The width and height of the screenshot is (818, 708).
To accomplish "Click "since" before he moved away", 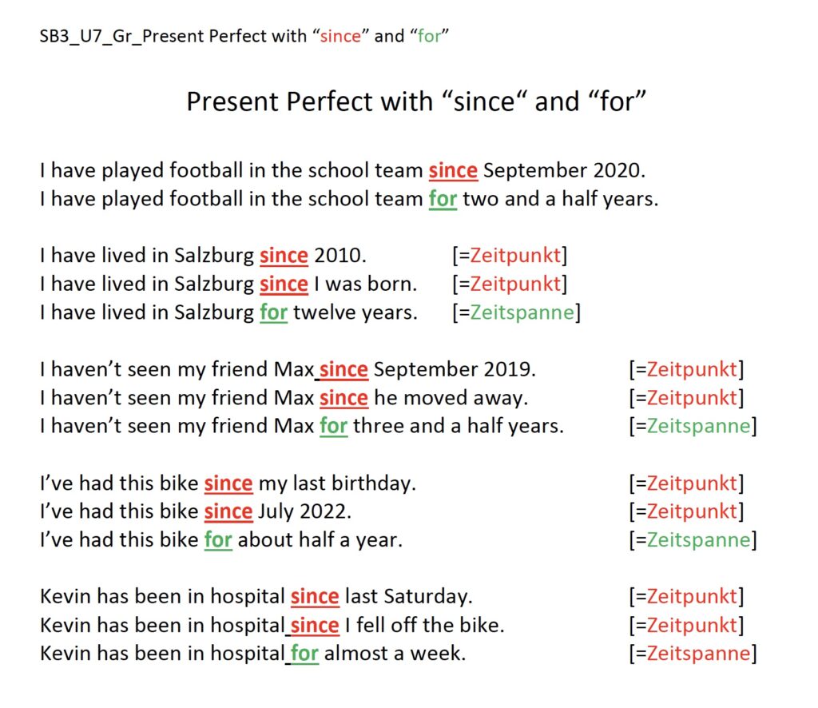I will (343, 398).
